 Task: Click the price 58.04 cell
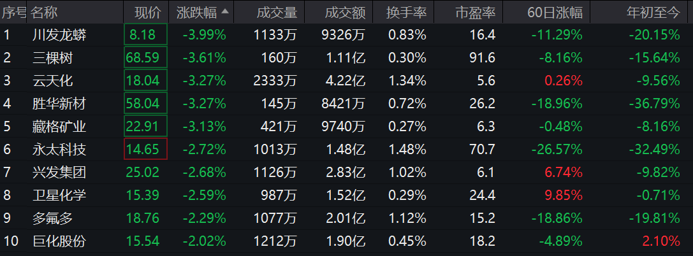click(x=146, y=103)
